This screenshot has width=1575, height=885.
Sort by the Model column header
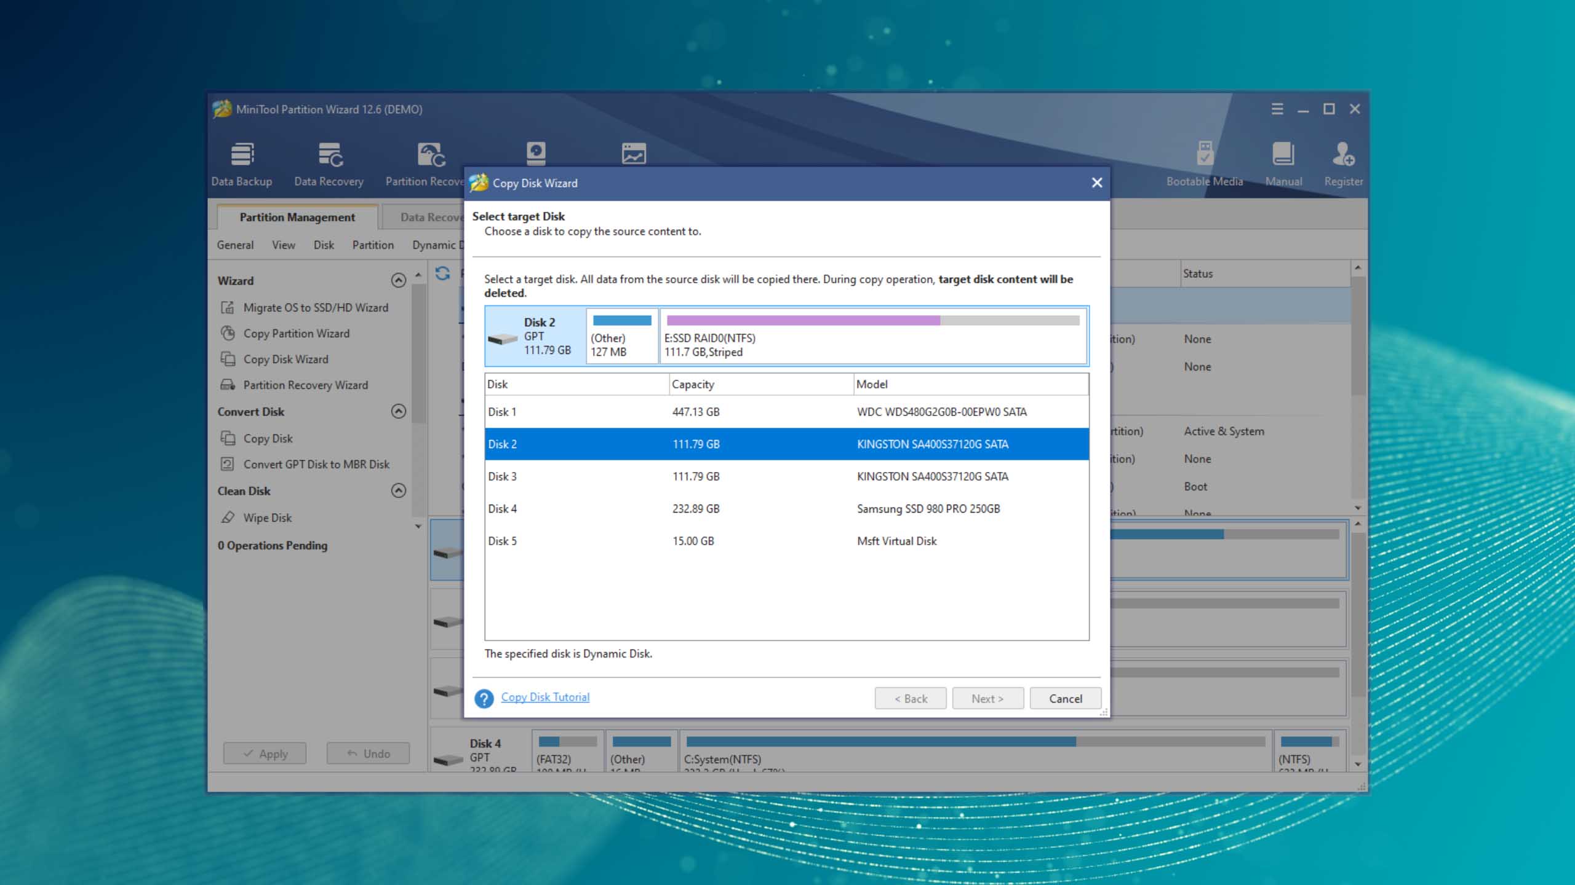[x=971, y=384]
